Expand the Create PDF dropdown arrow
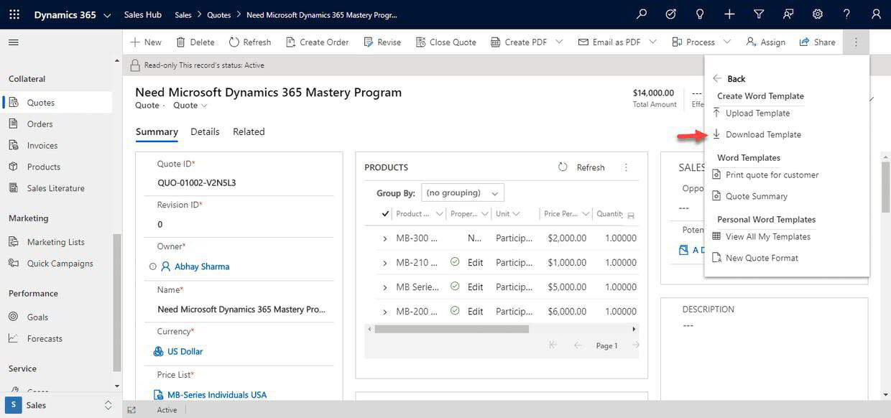The width and height of the screenshot is (891, 418). pos(559,42)
